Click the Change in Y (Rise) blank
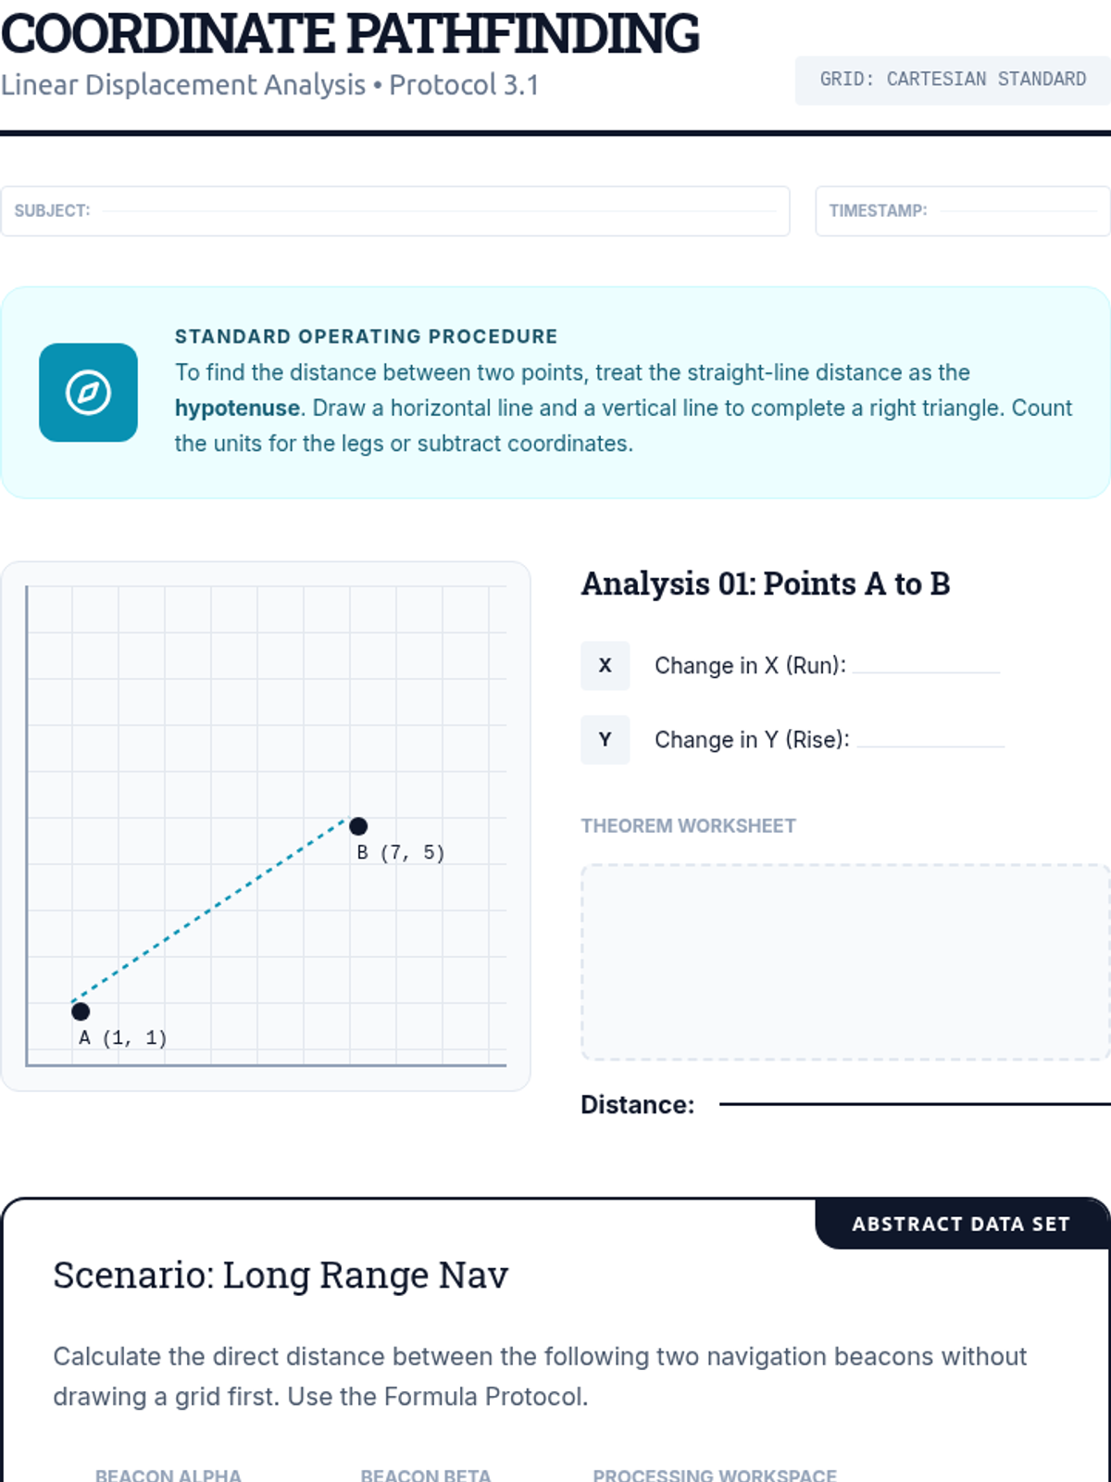Viewport: 1111px width, 1482px height. click(930, 739)
